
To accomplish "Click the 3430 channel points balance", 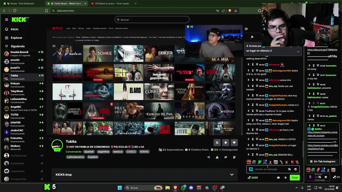I will 253,178.
